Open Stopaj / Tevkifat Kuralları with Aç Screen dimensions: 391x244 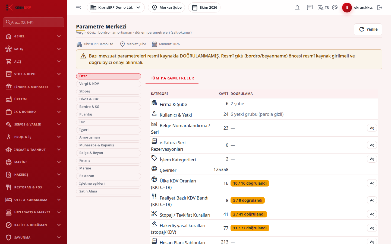tap(372, 214)
